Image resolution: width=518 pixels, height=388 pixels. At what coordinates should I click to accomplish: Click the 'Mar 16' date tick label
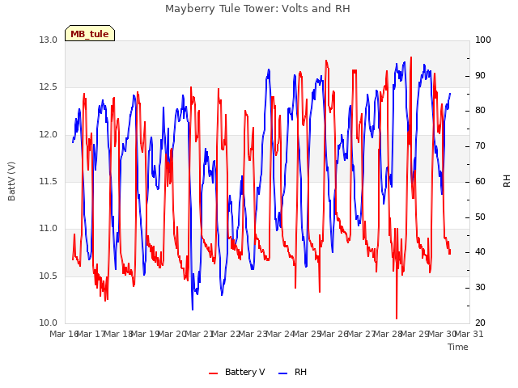pos(64,334)
